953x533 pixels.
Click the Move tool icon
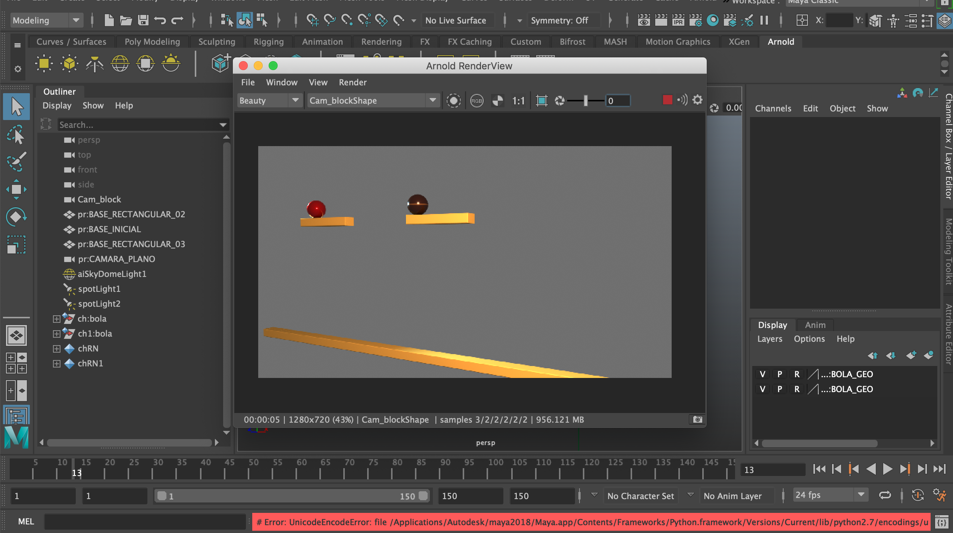click(x=16, y=189)
